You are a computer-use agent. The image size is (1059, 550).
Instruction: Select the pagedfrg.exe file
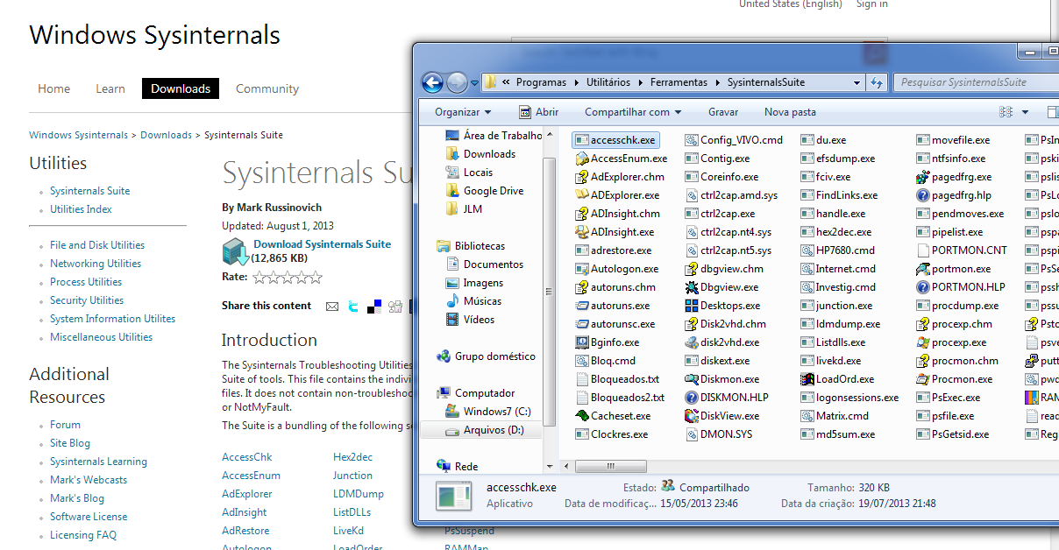pos(954,177)
